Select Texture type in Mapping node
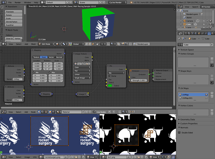 tap(36, 57)
